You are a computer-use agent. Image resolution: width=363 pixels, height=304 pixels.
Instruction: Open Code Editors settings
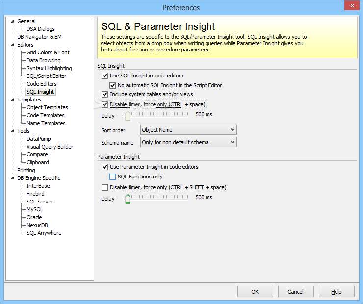(x=41, y=84)
